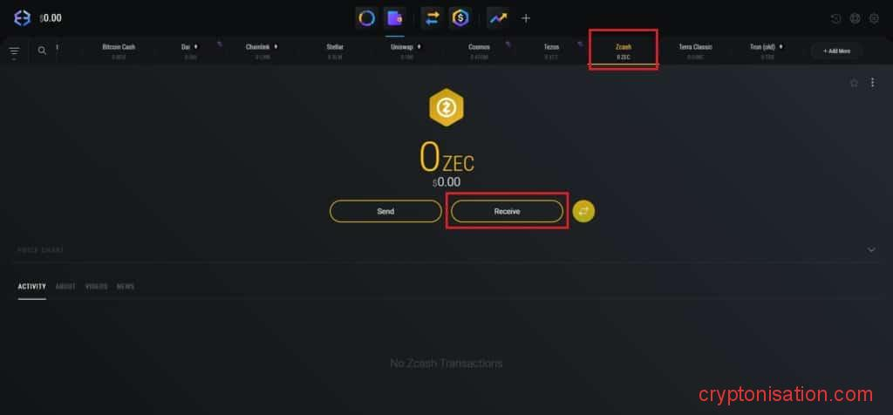
Task: Click the Send button
Action: coord(385,211)
